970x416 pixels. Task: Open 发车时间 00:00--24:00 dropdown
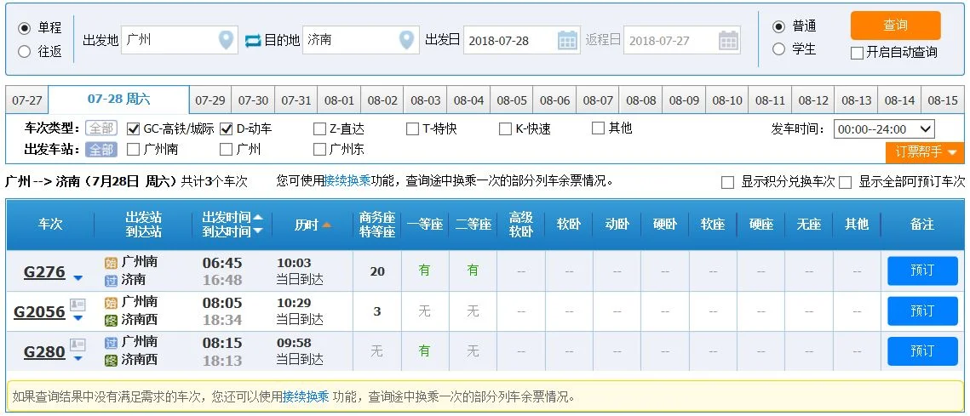(884, 129)
